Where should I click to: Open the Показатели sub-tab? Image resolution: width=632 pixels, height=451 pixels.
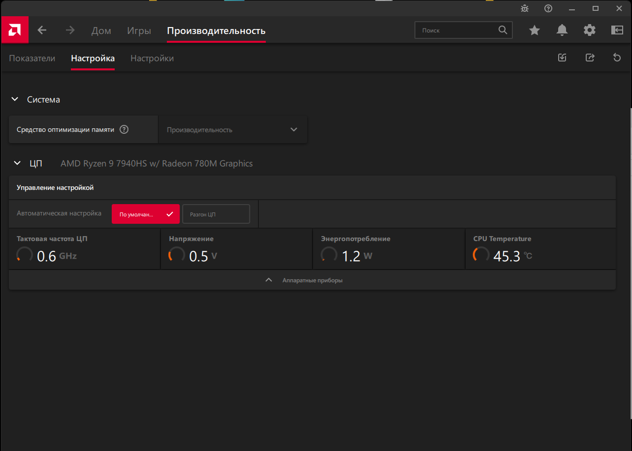pyautogui.click(x=32, y=58)
